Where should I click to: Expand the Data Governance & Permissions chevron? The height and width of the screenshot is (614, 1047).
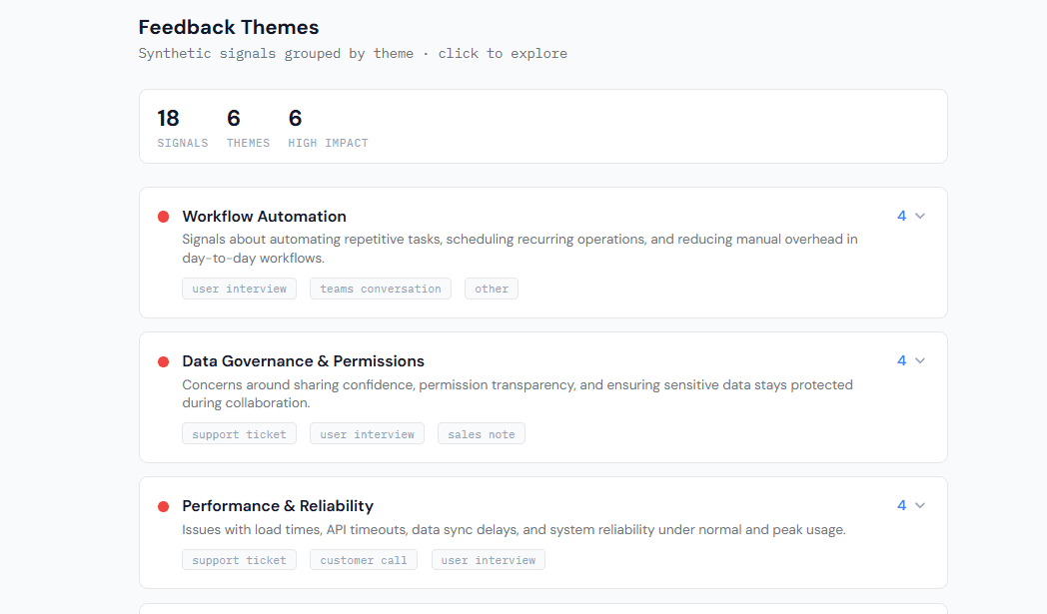click(x=920, y=361)
